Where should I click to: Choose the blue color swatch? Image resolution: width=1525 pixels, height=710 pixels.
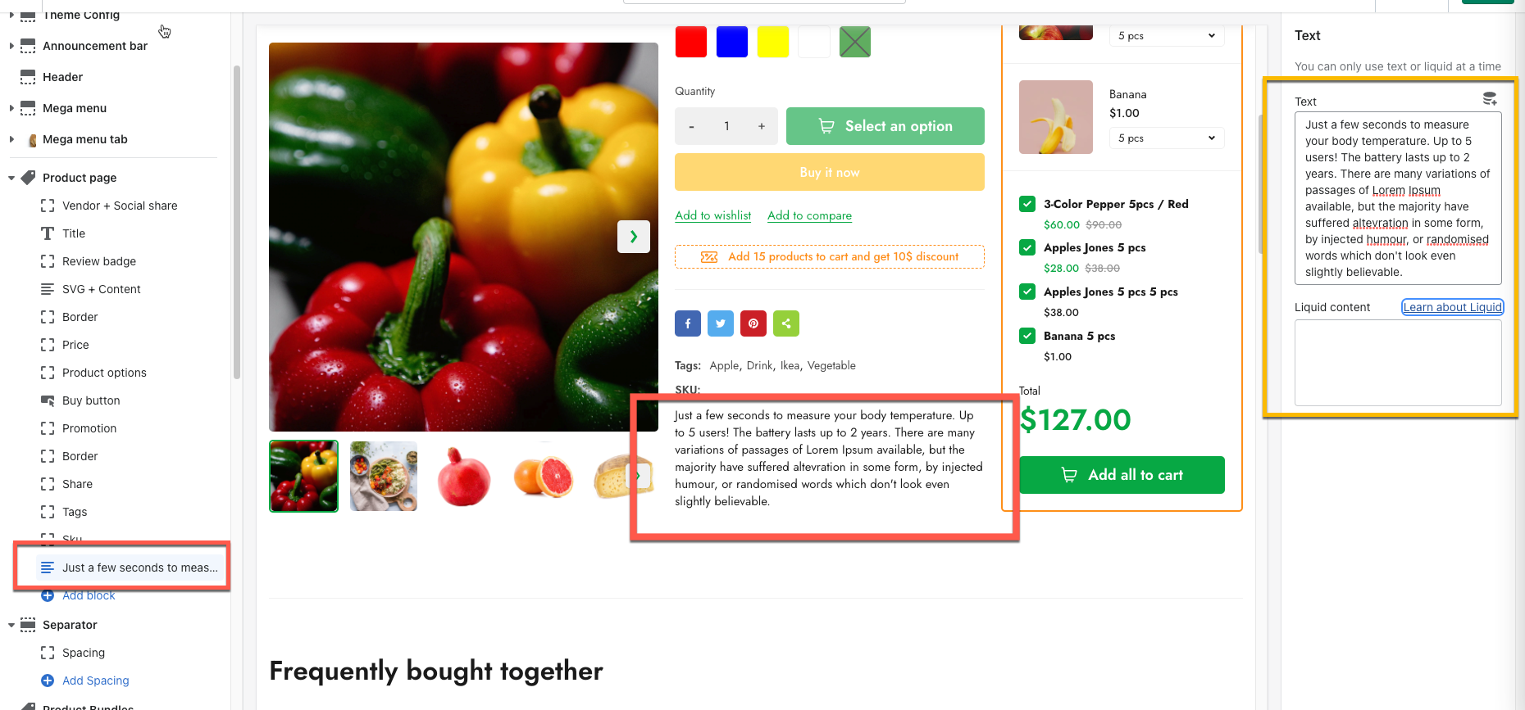click(732, 42)
